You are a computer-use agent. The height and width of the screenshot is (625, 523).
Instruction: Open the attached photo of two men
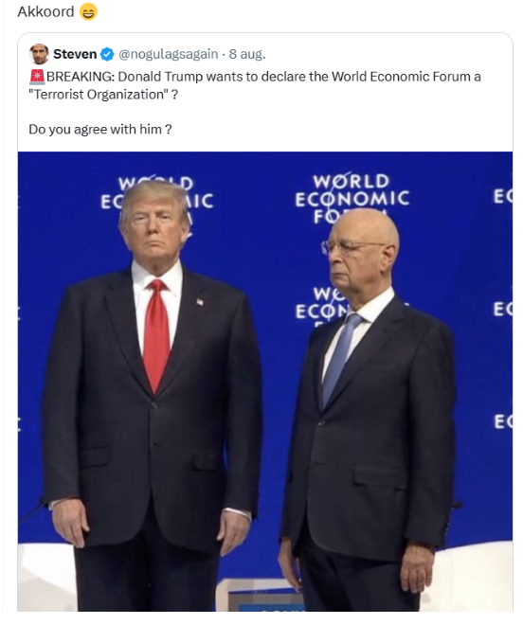(265, 381)
